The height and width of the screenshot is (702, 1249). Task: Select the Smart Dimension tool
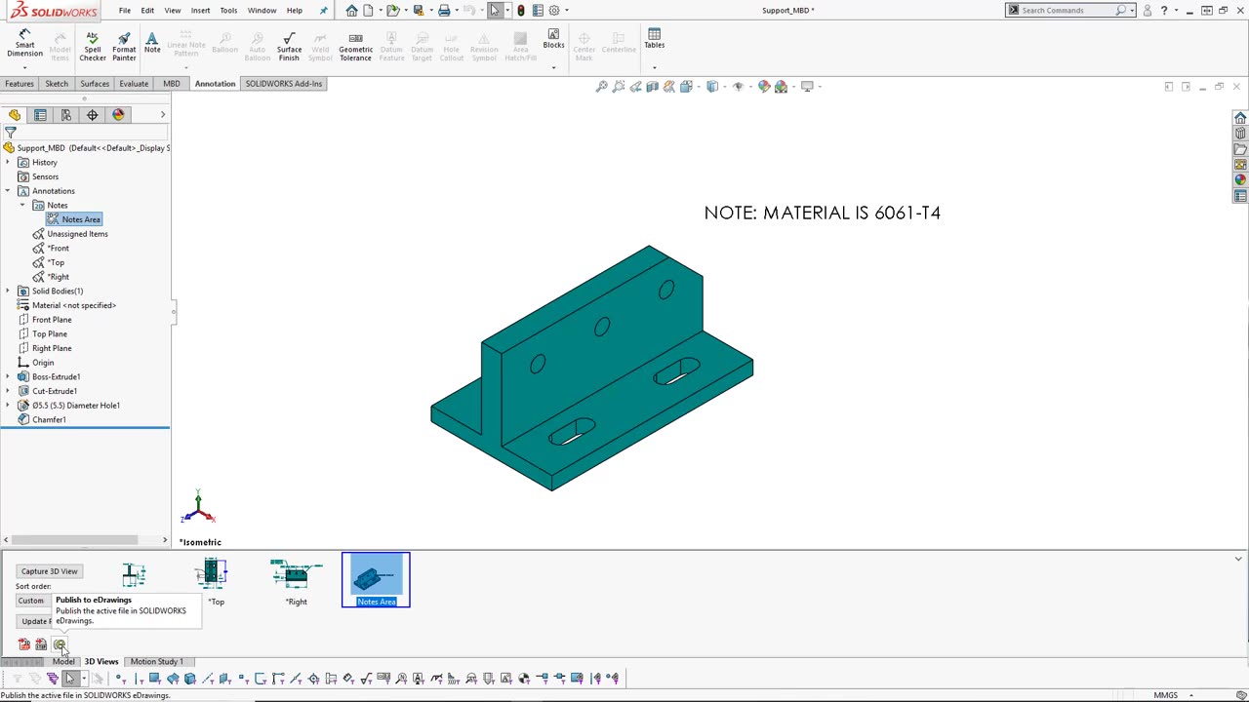click(24, 44)
